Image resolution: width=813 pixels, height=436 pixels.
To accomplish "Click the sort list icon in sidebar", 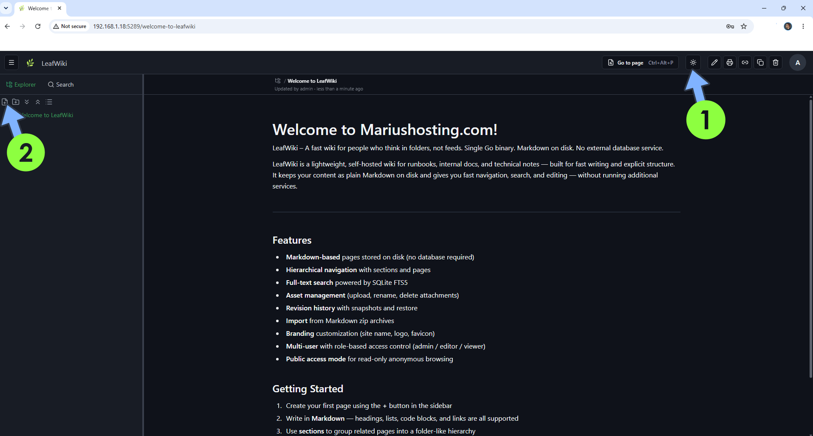I will (x=49, y=102).
